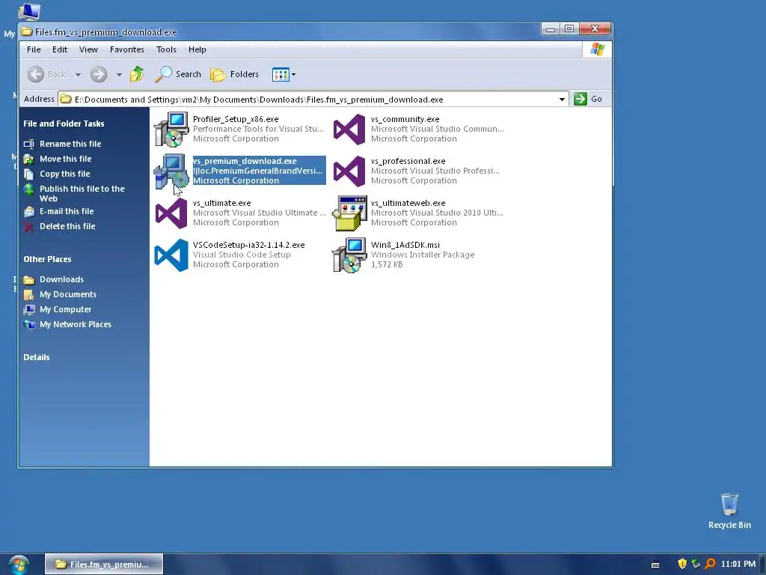Select the VSCodeSetup-ia32-1.14.2.exe blue icon

tap(171, 255)
